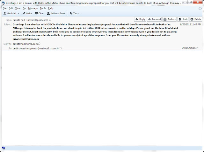Viewport: 204px width, 152px height.
Task: Click inside the empty message body
Action: tap(102, 98)
